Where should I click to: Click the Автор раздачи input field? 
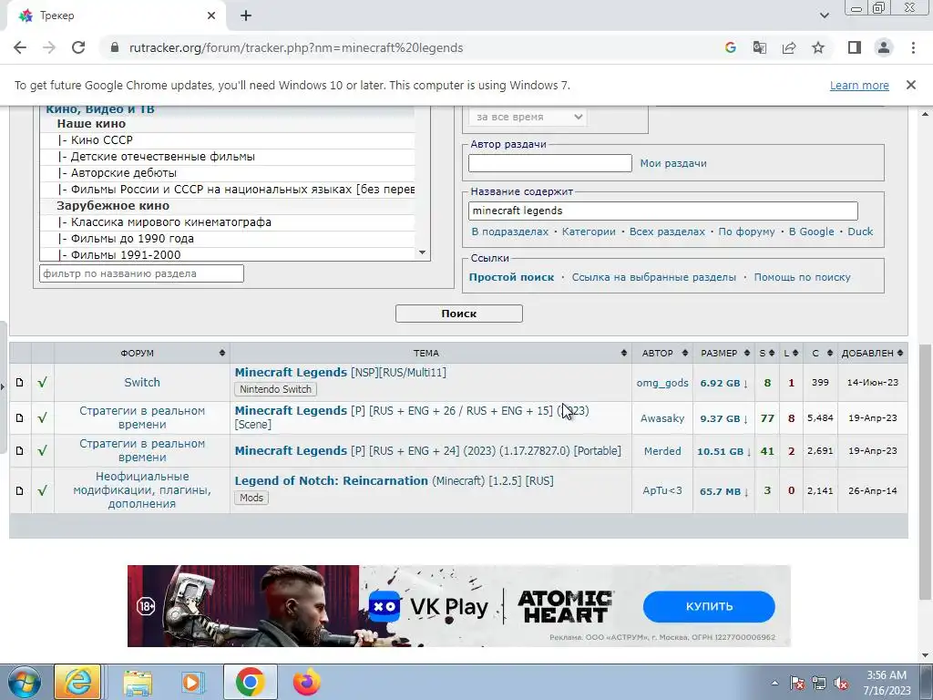(x=549, y=163)
